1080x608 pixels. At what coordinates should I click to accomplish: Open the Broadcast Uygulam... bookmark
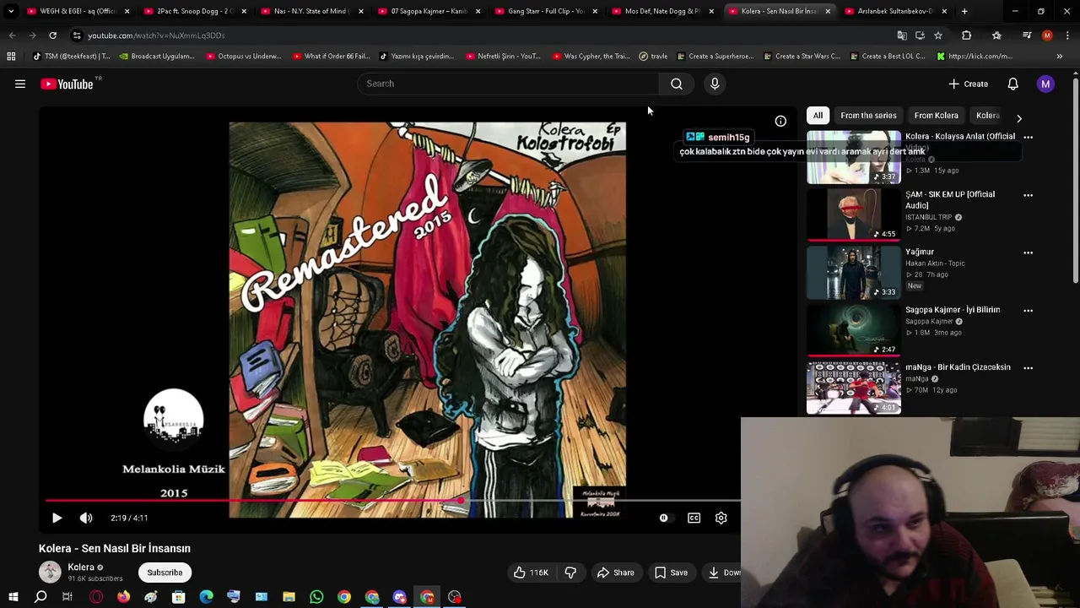(x=157, y=57)
